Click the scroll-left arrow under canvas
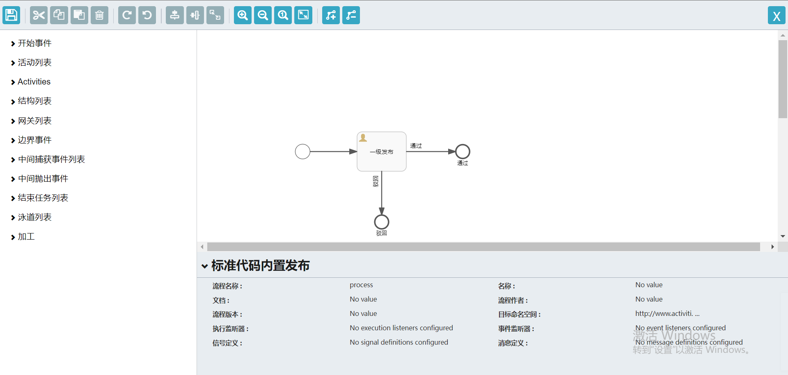The height and width of the screenshot is (375, 788). [x=202, y=247]
